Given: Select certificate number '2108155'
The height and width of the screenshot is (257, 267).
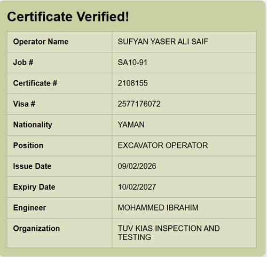Looking at the screenshot, I should pyautogui.click(x=132, y=83).
